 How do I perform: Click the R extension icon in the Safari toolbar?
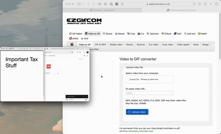117,4
